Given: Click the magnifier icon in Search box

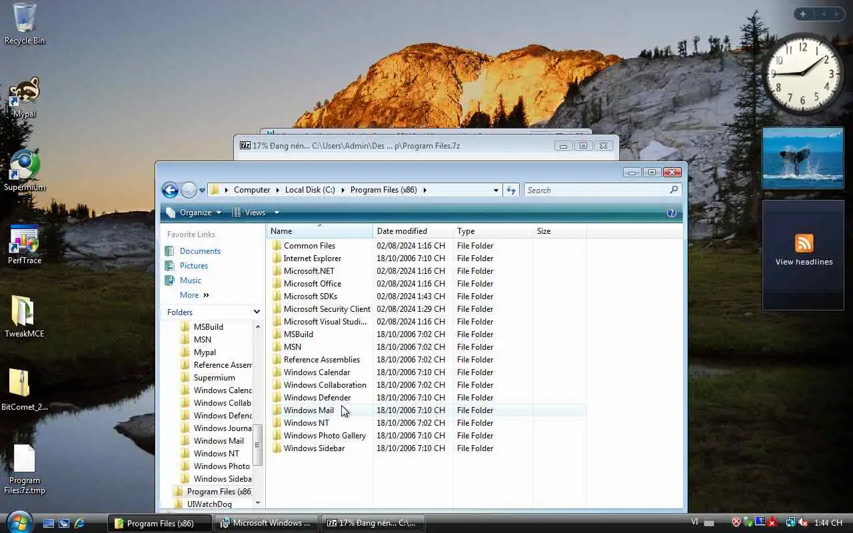Looking at the screenshot, I should pyautogui.click(x=674, y=190).
